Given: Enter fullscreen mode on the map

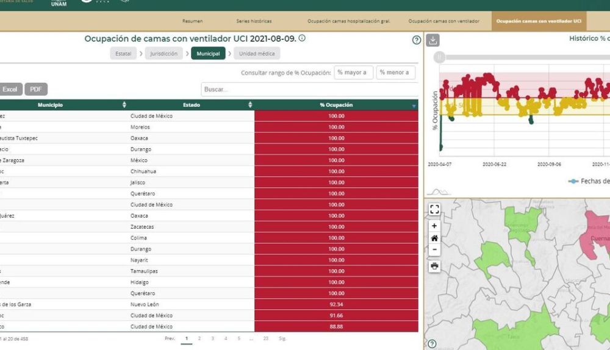Looking at the screenshot, I should click(434, 209).
